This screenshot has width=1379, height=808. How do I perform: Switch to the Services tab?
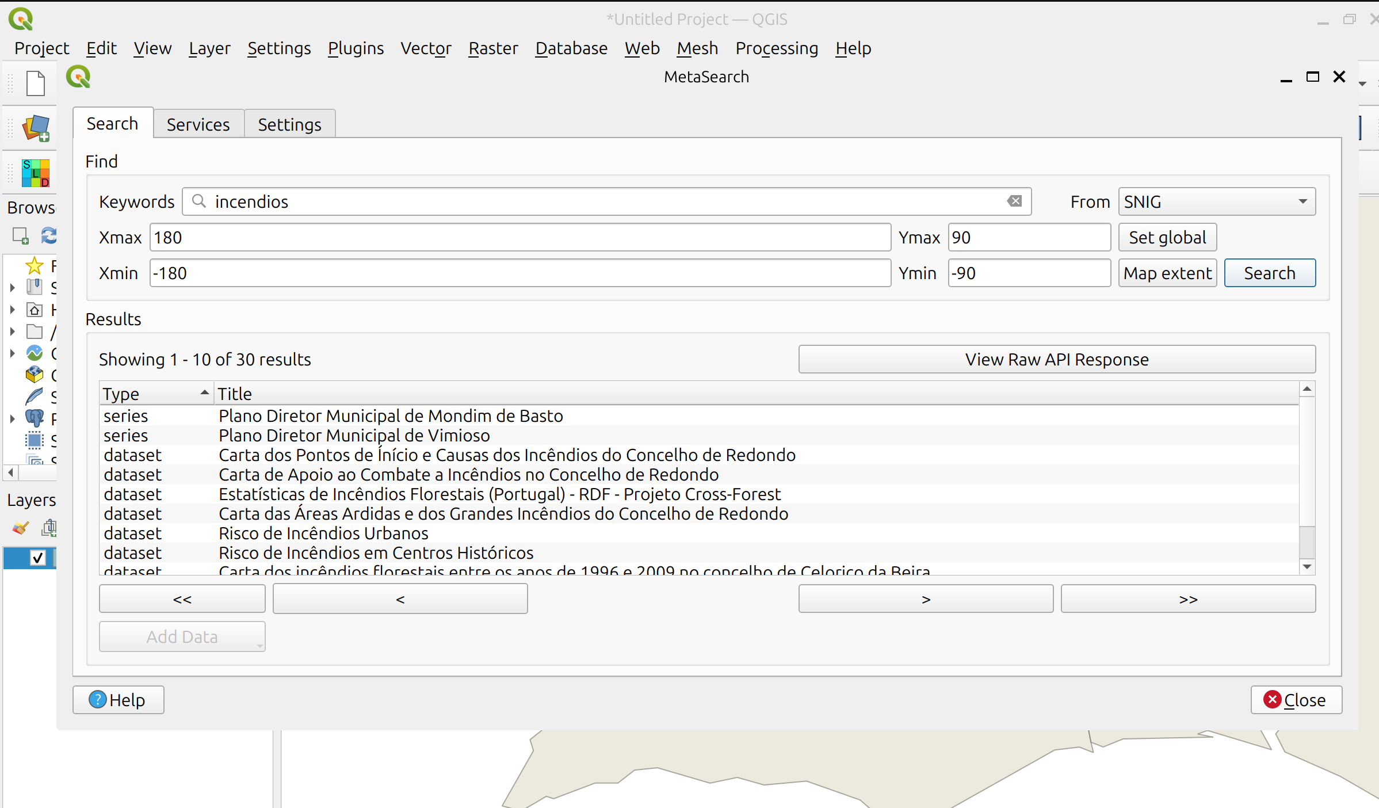coord(198,124)
